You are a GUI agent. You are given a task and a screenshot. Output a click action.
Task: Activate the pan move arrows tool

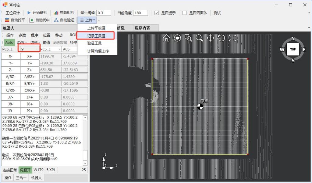click(210, 38)
